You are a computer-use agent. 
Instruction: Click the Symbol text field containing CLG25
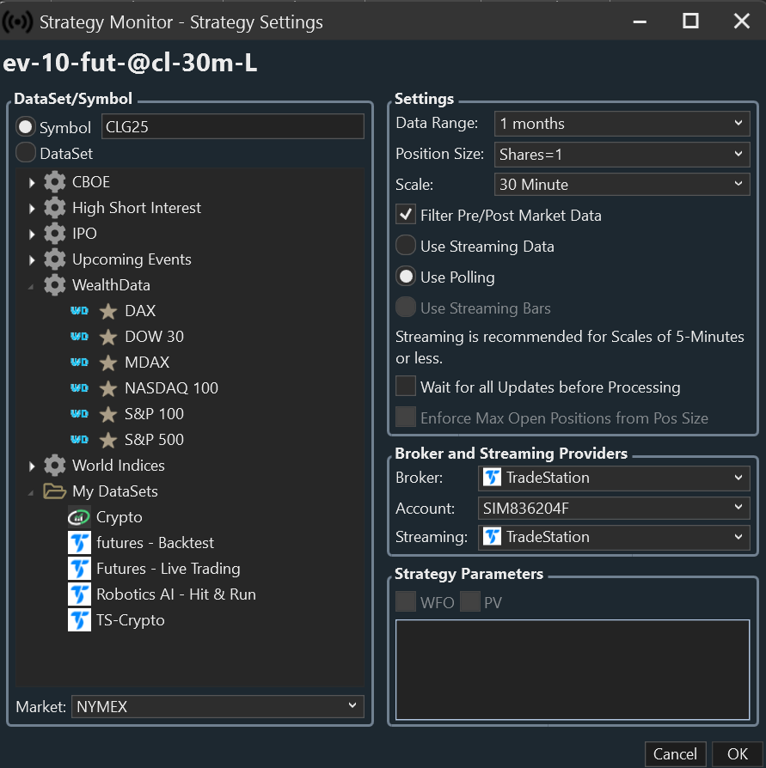232,127
